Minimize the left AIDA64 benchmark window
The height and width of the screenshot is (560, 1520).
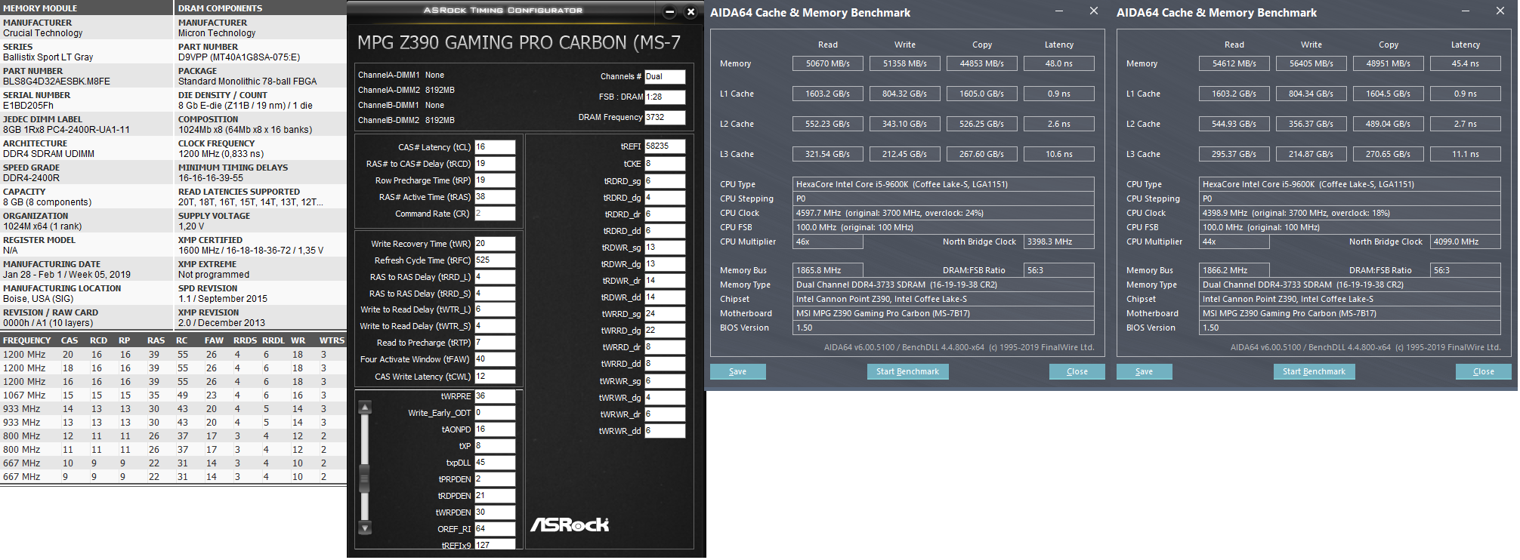pyautogui.click(x=1059, y=11)
